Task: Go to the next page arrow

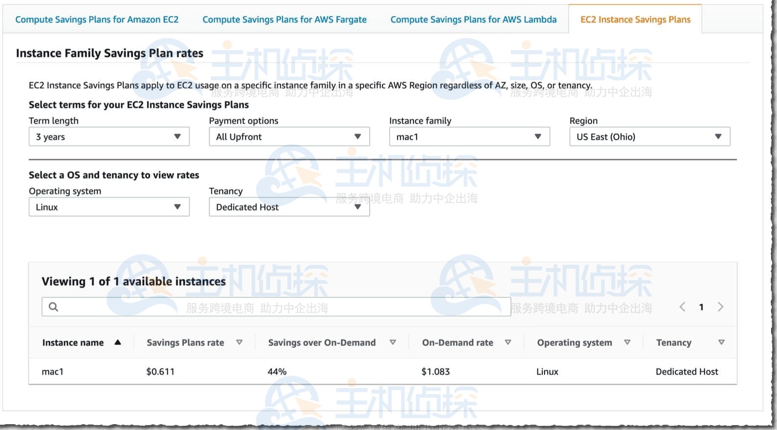Action: pyautogui.click(x=720, y=307)
